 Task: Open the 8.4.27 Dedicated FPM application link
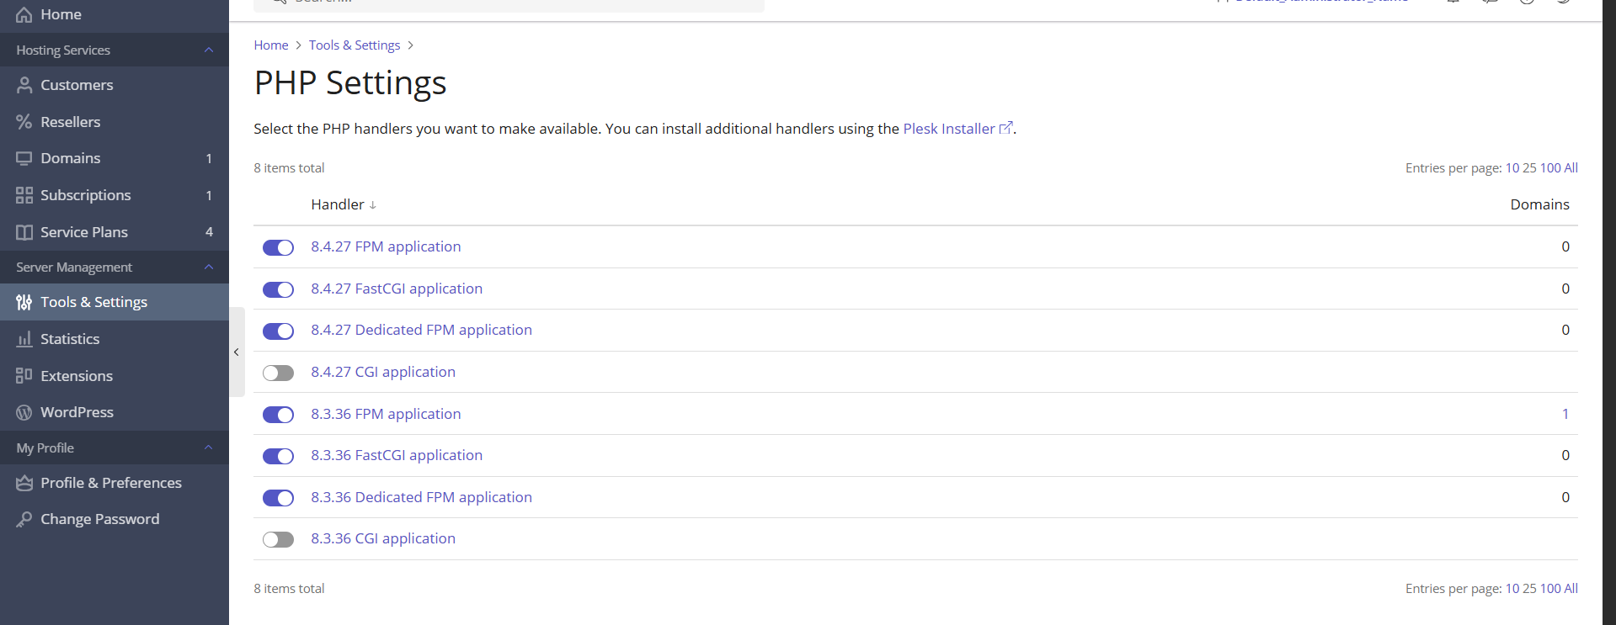(421, 330)
